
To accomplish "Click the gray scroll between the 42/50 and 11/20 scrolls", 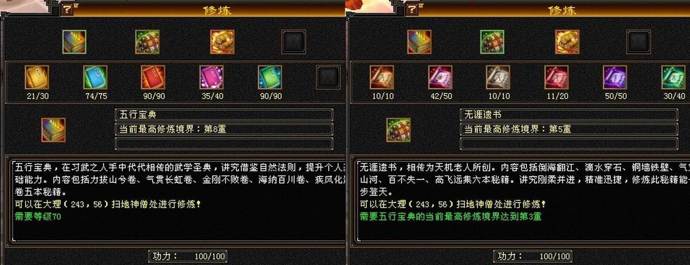I will tap(498, 77).
